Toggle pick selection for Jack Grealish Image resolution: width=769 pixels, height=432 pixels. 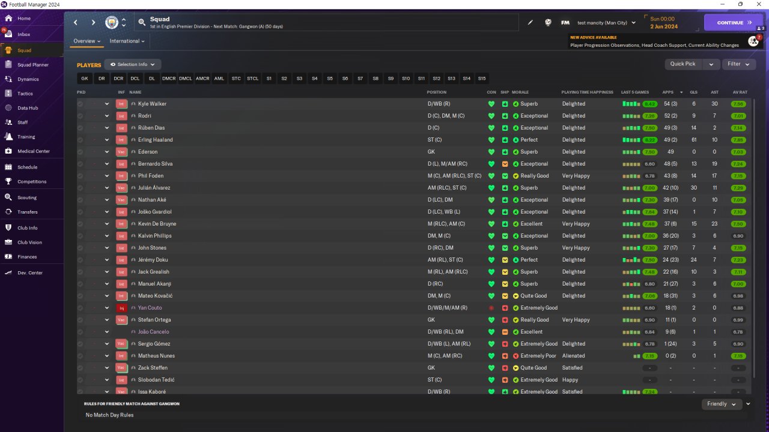click(80, 272)
